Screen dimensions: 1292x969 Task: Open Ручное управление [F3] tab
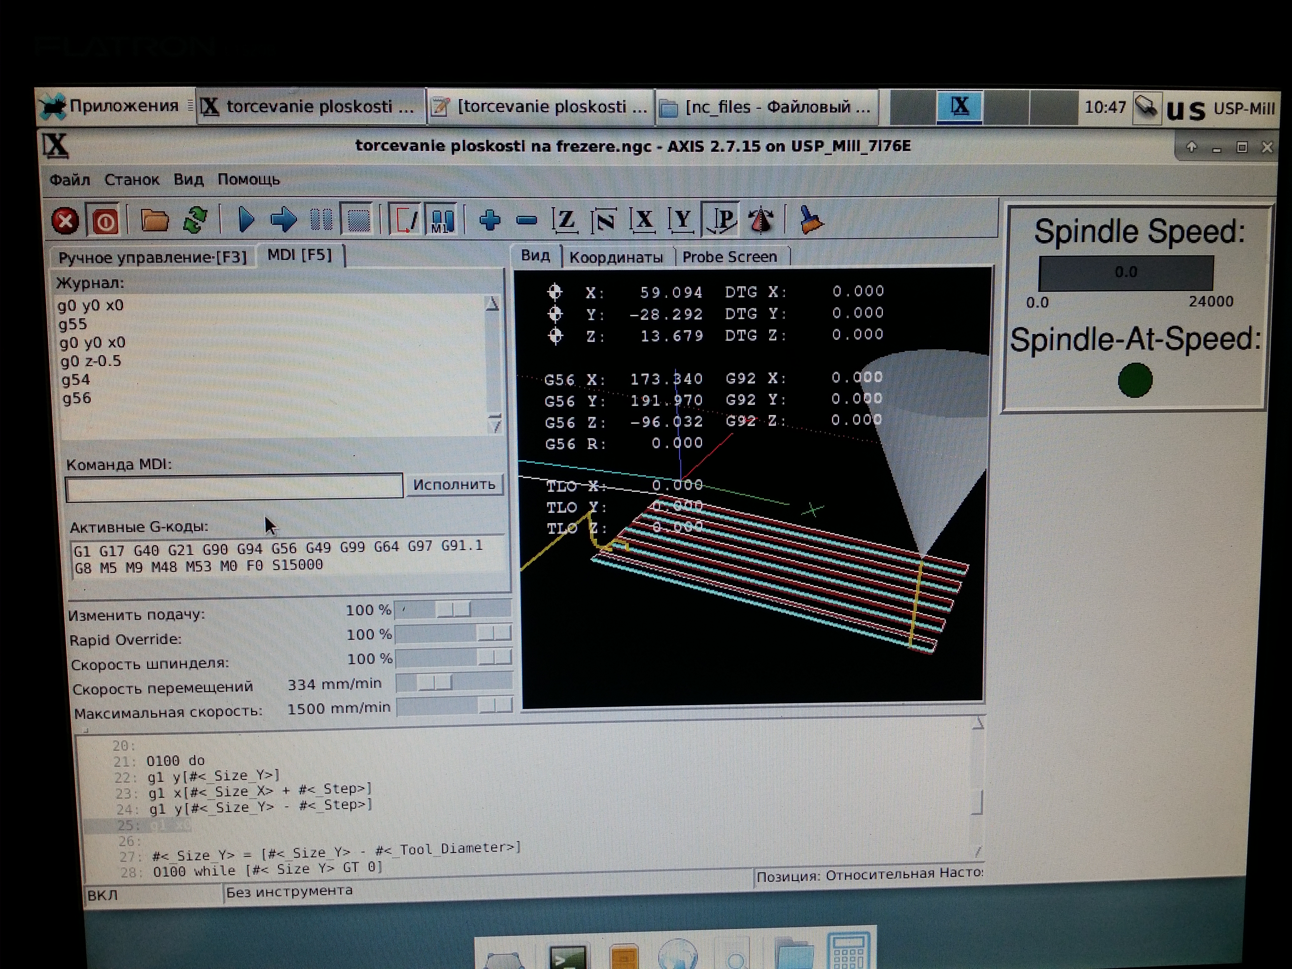[152, 257]
